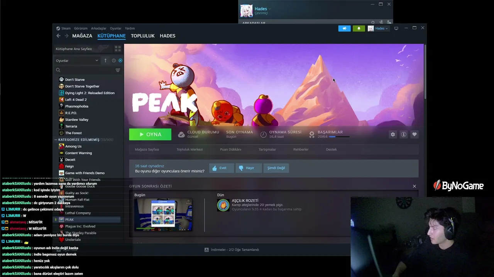Select Game with Friends Demo
This screenshot has width=494, height=277.
tap(85, 173)
